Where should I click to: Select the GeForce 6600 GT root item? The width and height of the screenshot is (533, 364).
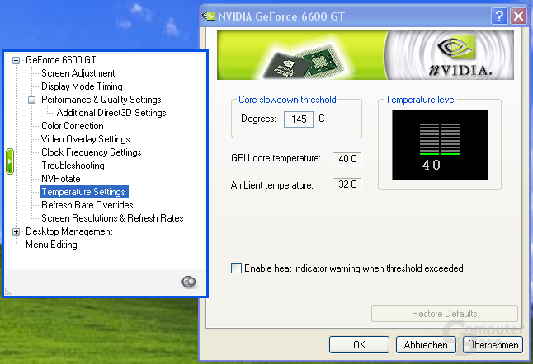tap(61, 60)
